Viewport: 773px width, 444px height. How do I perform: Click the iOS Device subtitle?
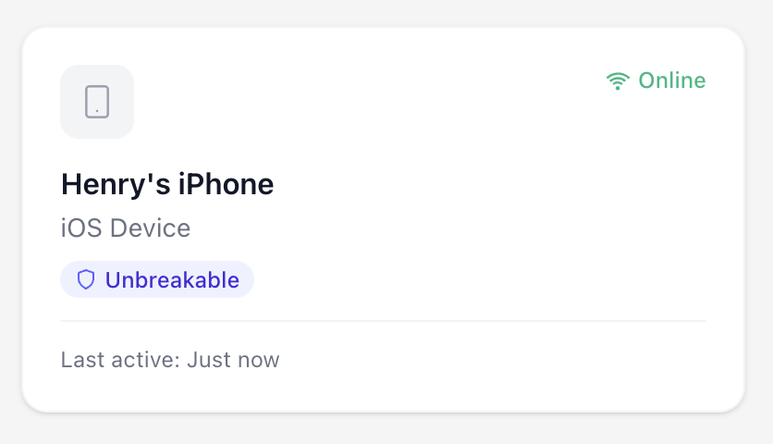tap(126, 228)
